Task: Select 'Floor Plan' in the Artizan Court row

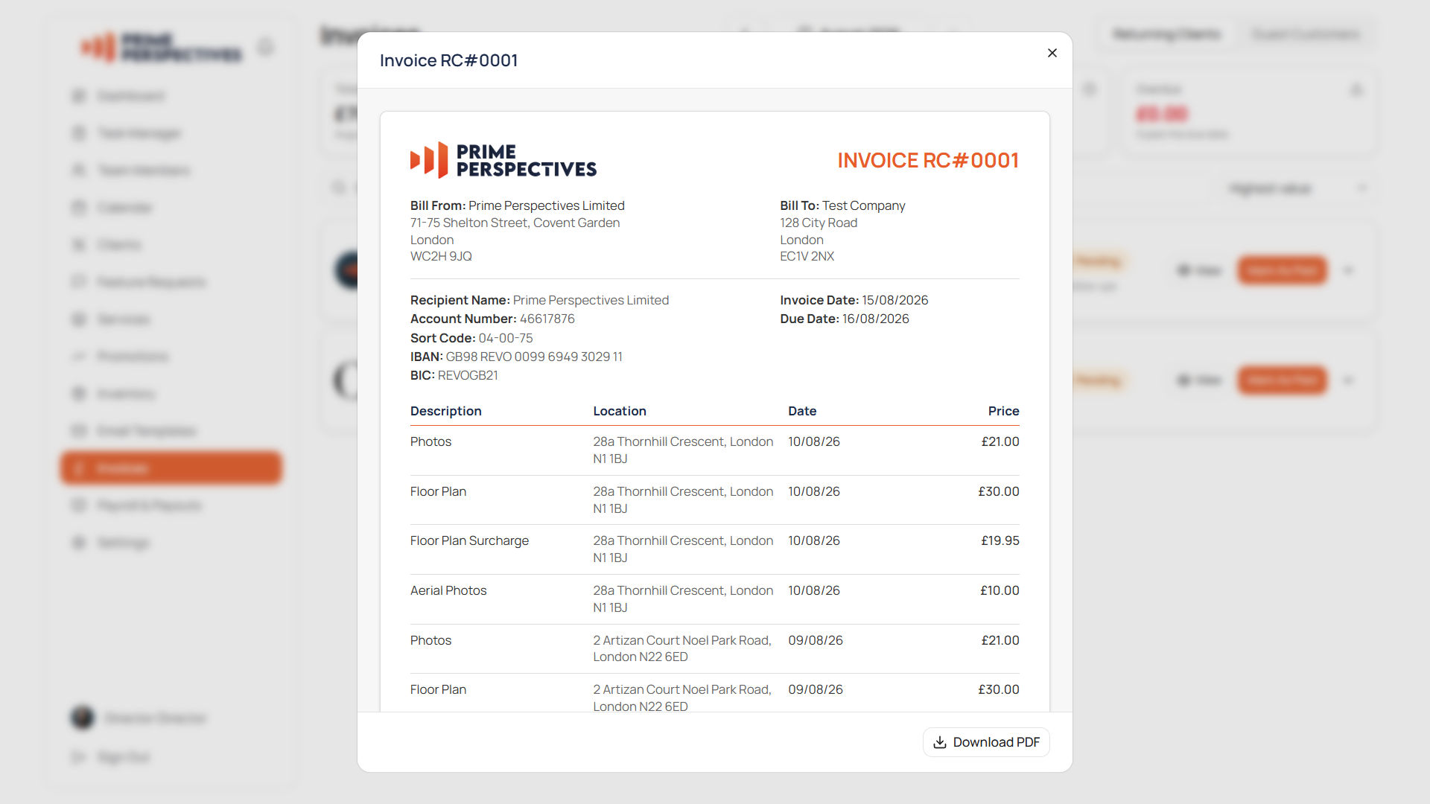Action: pyautogui.click(x=438, y=689)
